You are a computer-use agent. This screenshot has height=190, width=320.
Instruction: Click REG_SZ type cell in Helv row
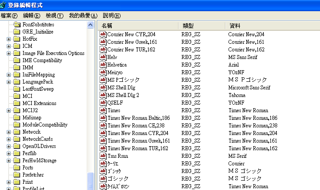tap(191, 57)
